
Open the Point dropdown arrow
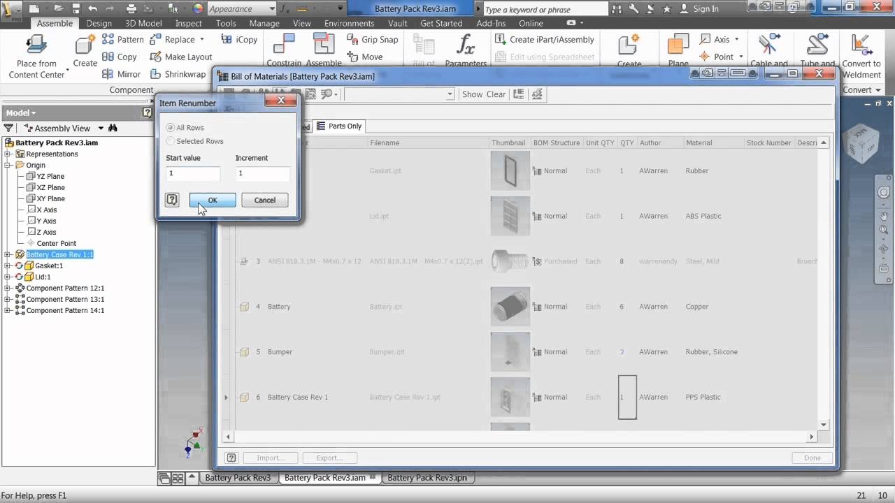(741, 57)
